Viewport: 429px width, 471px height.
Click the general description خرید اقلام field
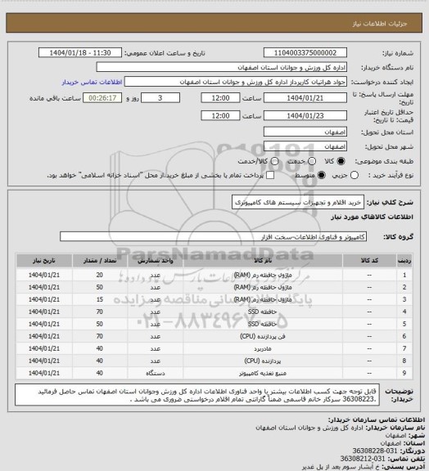(298, 202)
